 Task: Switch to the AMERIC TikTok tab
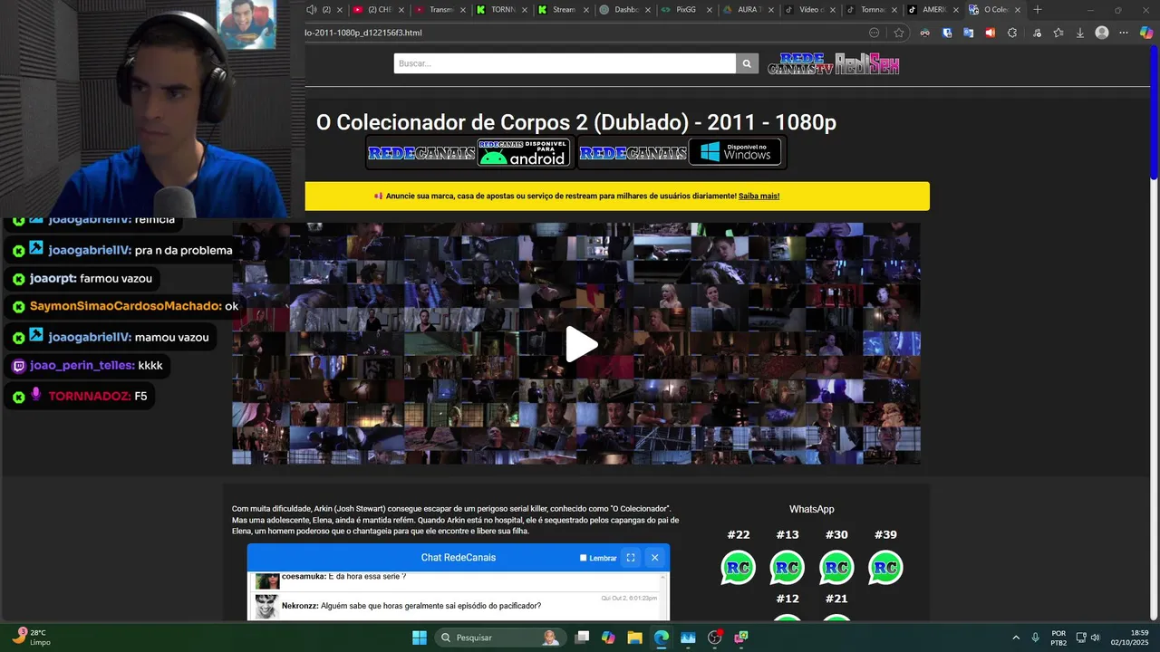pyautogui.click(x=933, y=10)
